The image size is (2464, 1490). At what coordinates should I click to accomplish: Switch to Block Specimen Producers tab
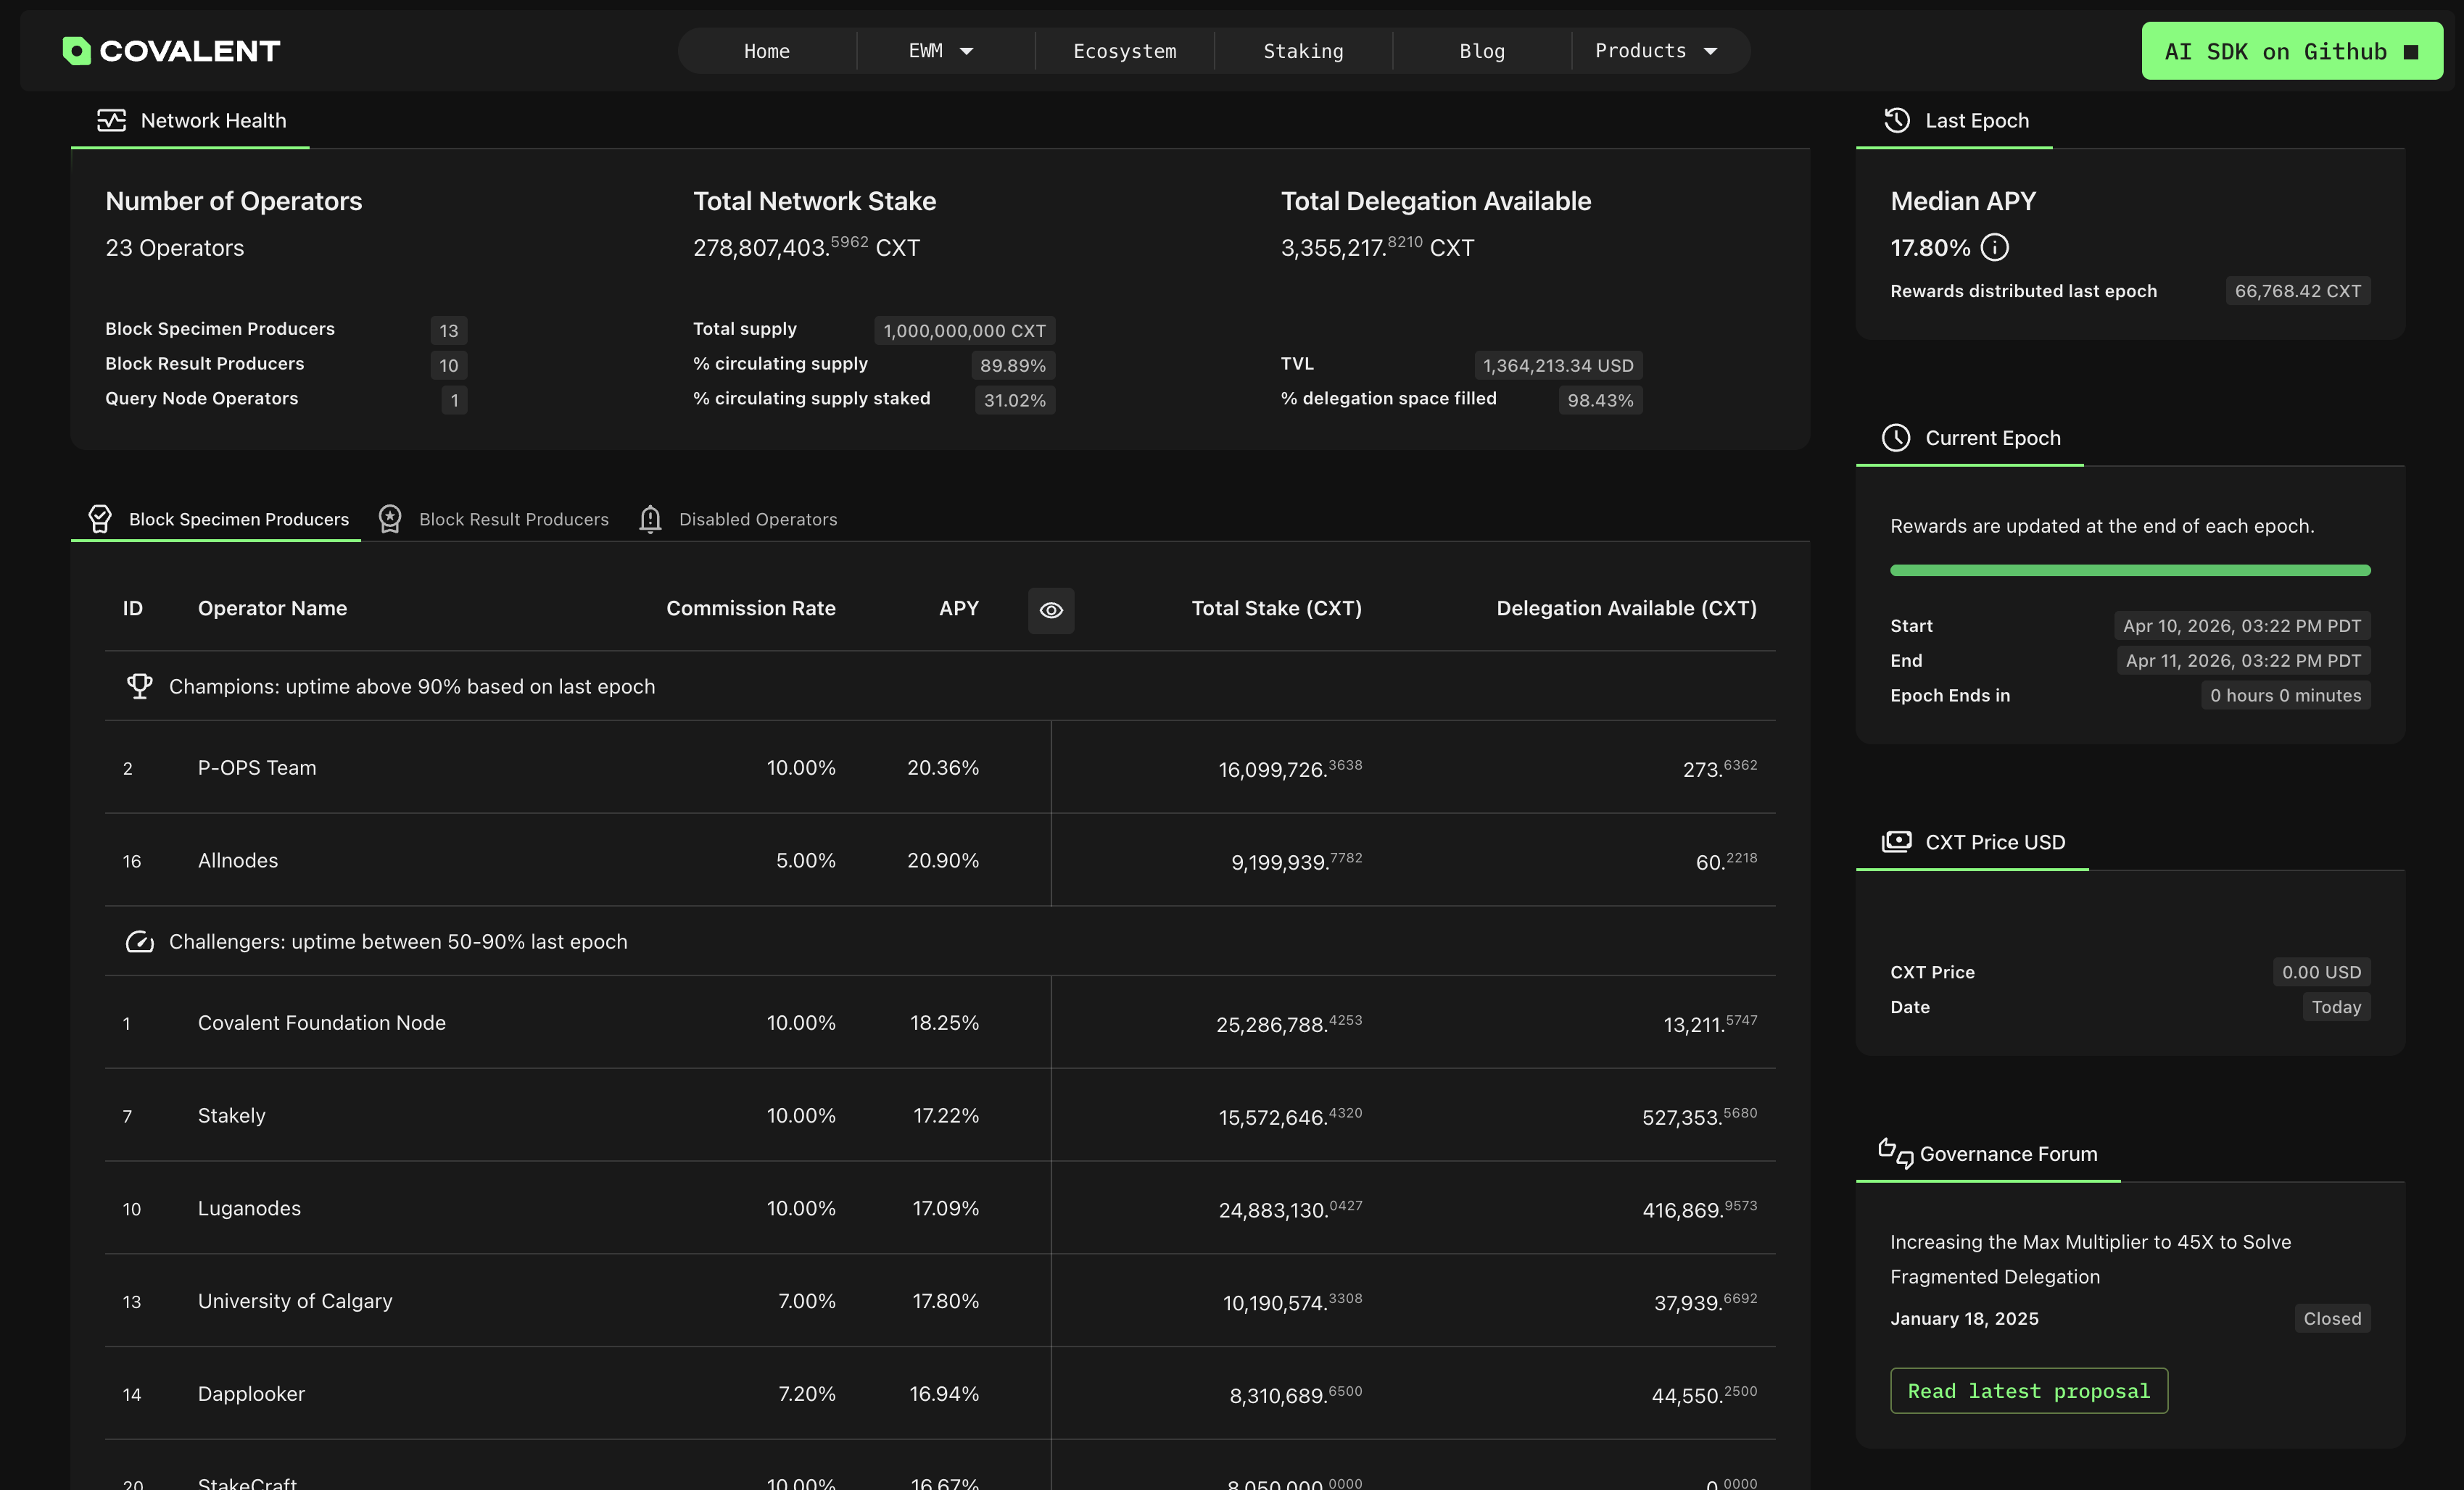pos(216,519)
